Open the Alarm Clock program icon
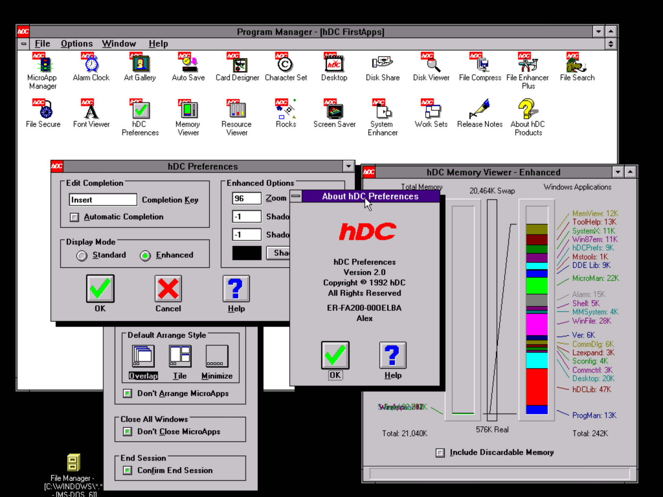663x497 pixels. pyautogui.click(x=91, y=64)
